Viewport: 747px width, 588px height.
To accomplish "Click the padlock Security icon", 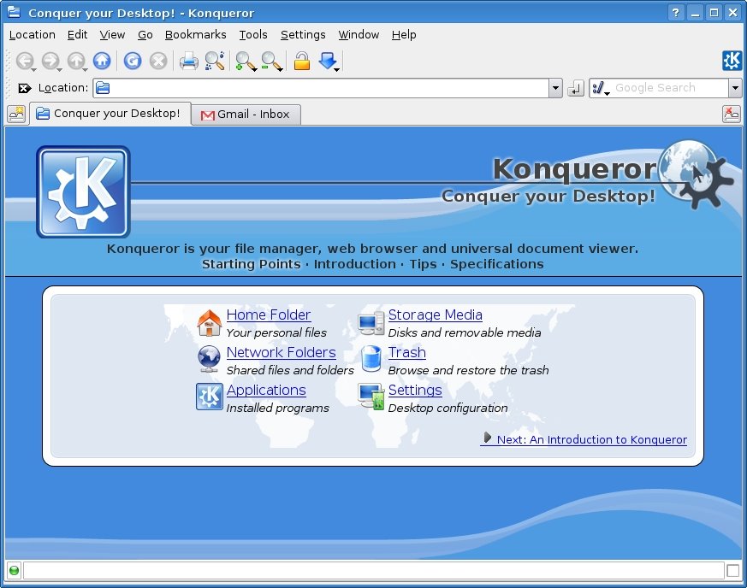I will 301,61.
